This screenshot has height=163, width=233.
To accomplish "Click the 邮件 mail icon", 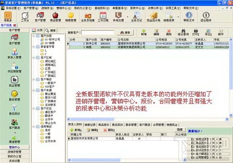I will tap(221, 32).
